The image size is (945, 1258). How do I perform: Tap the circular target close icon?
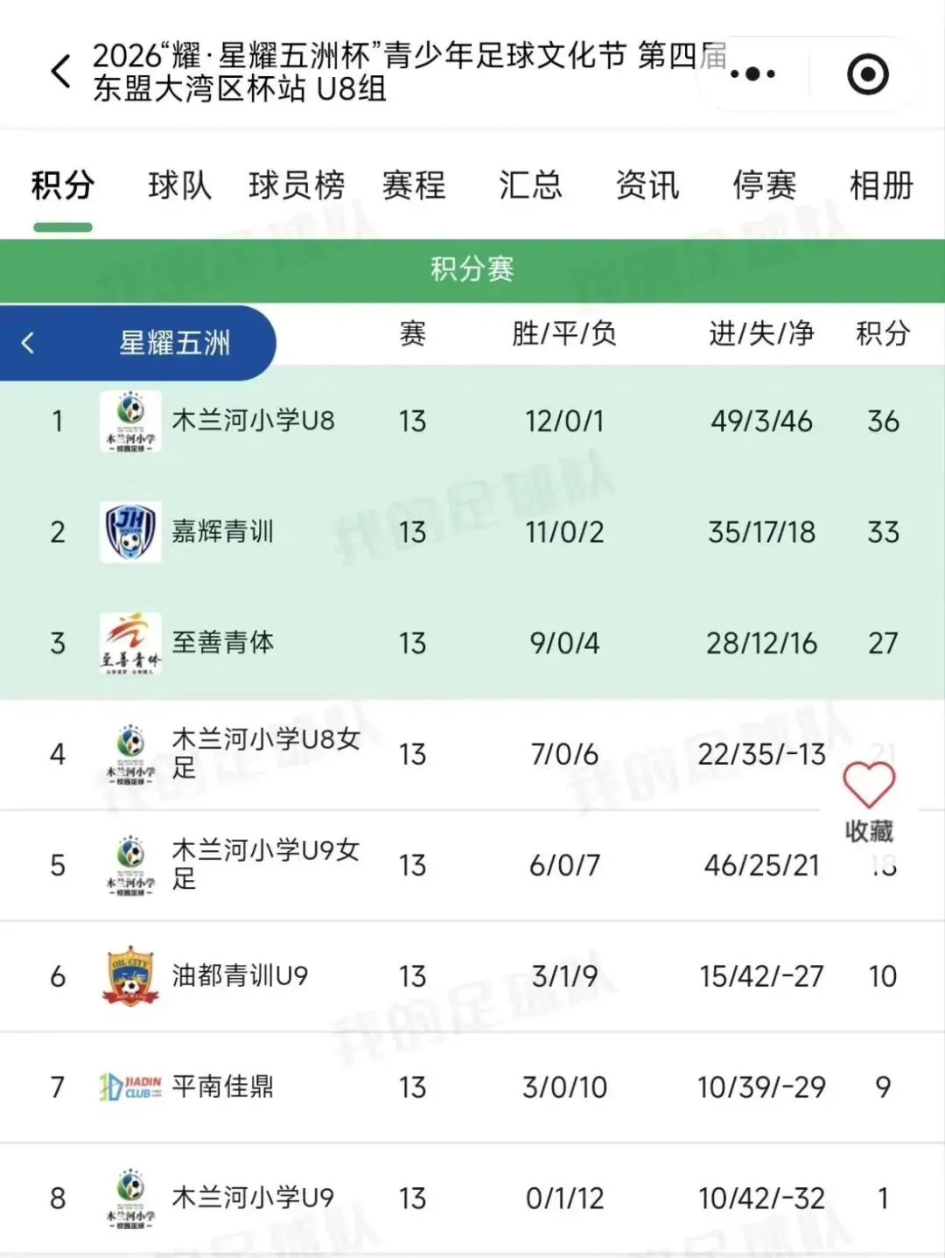(868, 74)
